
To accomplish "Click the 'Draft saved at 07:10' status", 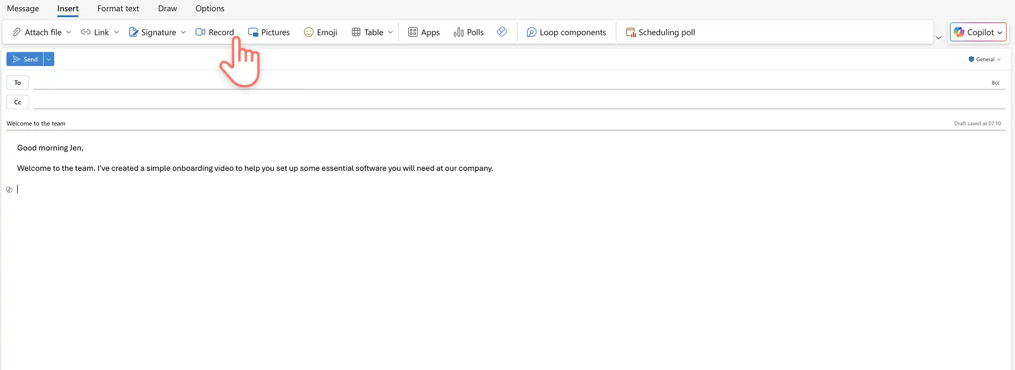I will point(977,124).
